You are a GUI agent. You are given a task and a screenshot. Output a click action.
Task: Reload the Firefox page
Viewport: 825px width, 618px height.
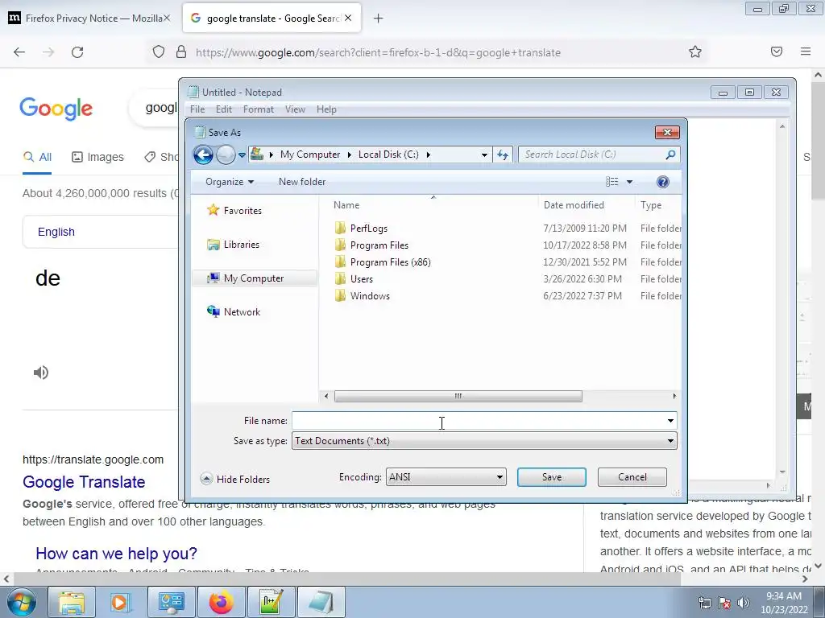click(x=77, y=52)
